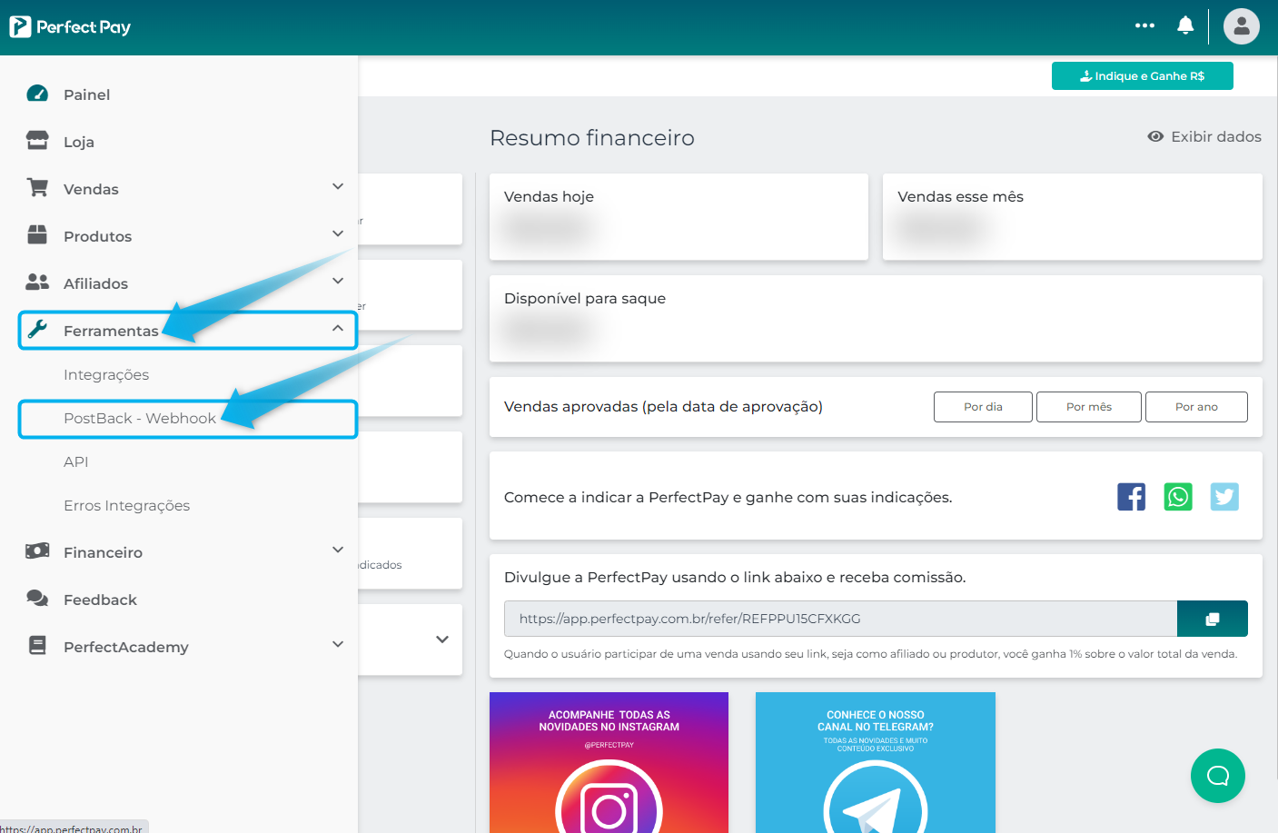
Task: Show approved sales Por mês
Action: point(1088,407)
